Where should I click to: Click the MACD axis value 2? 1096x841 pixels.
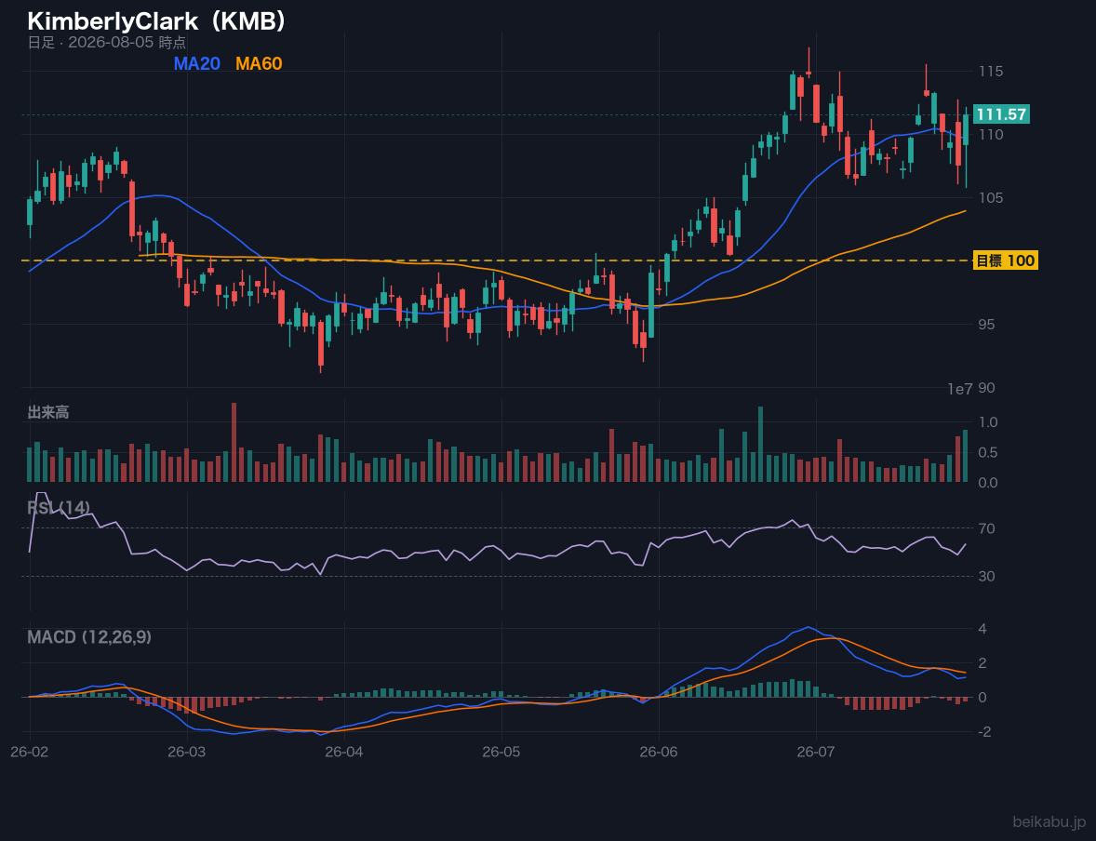[982, 662]
